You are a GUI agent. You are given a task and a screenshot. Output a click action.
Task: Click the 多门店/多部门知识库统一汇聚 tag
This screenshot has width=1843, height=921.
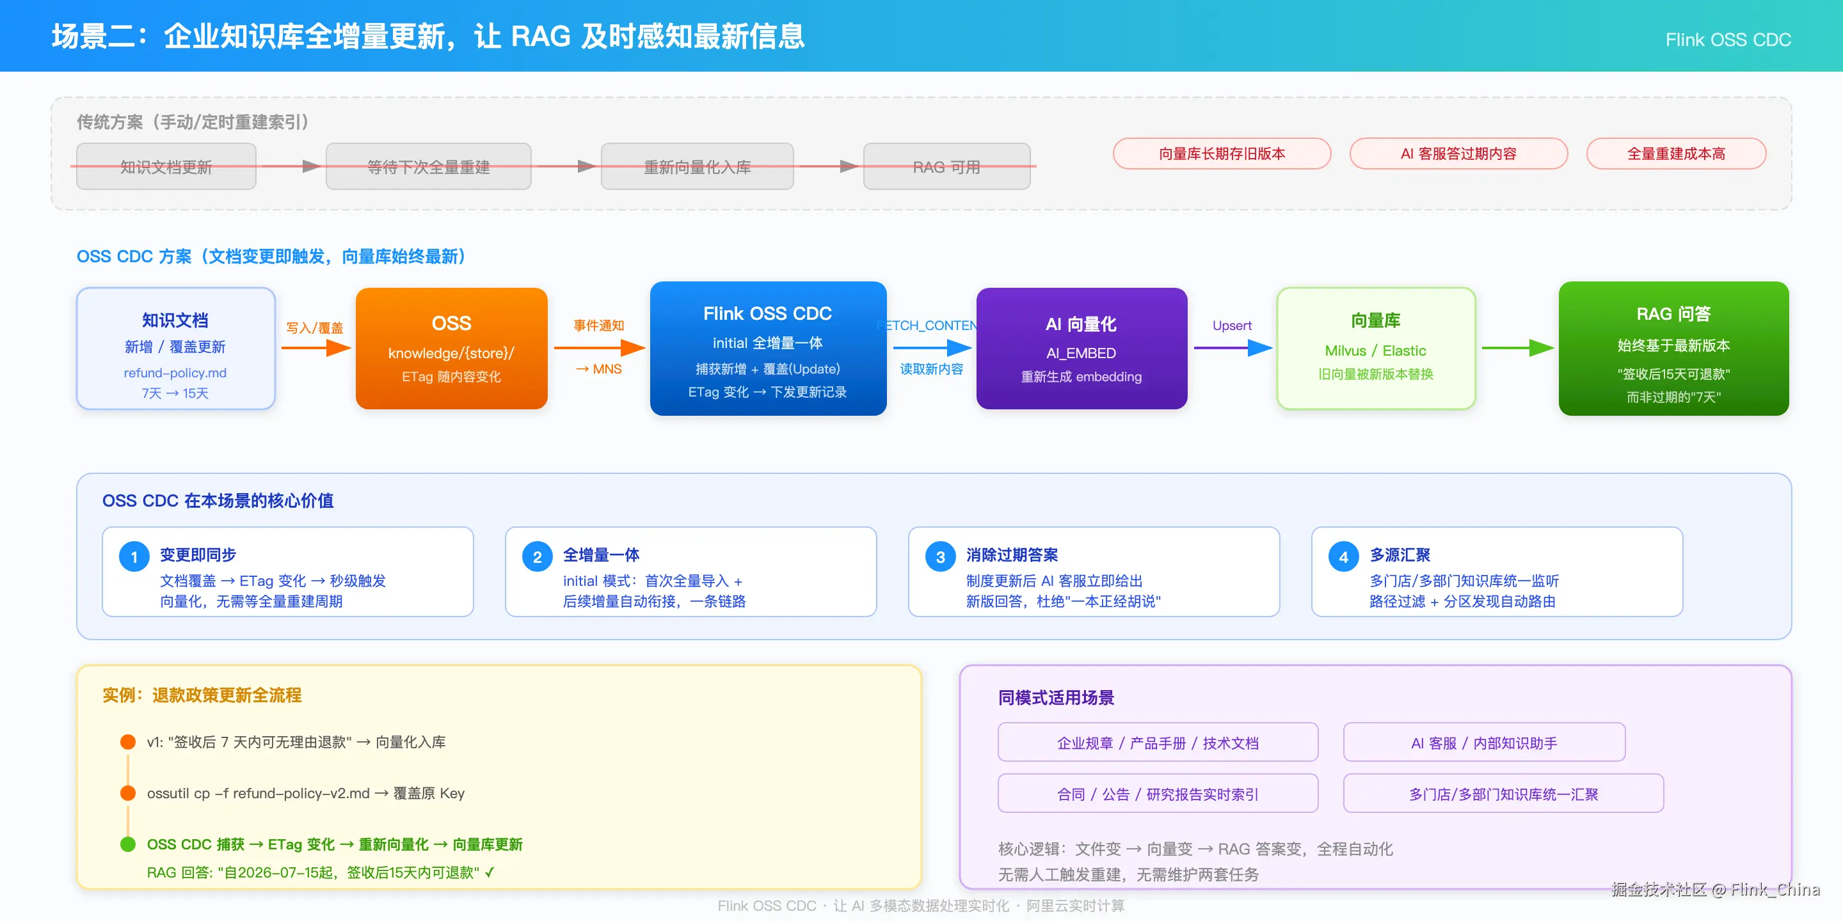click(x=1503, y=794)
